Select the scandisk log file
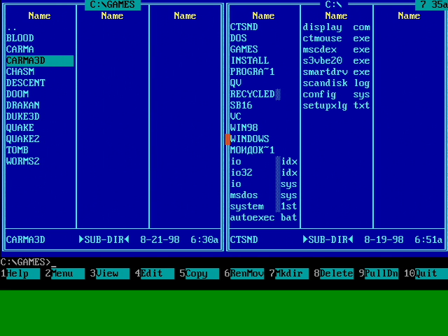Viewport: 448px width, 336px height. [x=336, y=83]
